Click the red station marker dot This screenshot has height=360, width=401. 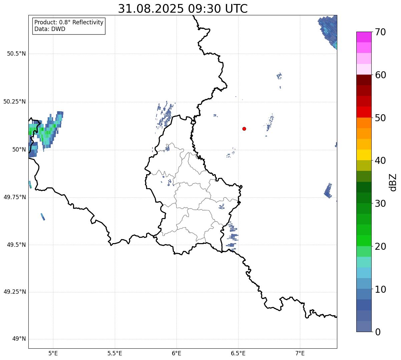tap(244, 129)
